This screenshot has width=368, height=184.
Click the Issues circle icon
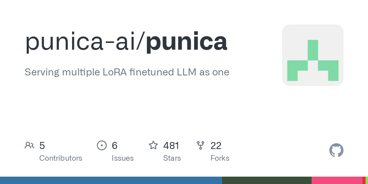pos(102,145)
